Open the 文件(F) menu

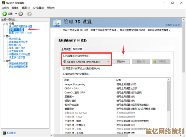(5, 7)
